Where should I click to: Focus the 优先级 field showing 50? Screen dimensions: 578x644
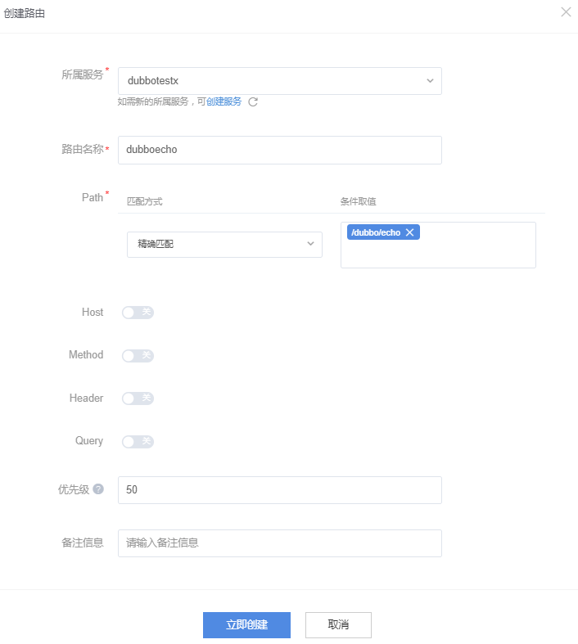coord(279,490)
